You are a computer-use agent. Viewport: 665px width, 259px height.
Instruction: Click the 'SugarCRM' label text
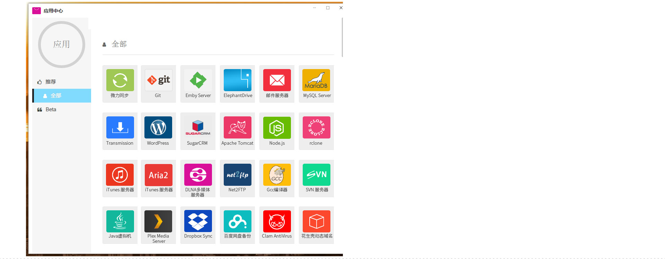pyautogui.click(x=197, y=143)
